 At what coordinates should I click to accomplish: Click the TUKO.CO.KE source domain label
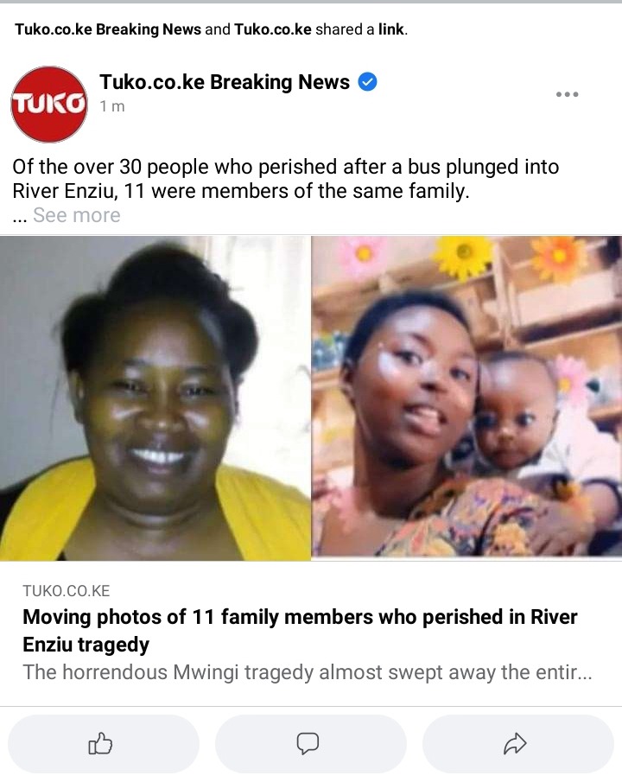[x=66, y=591]
